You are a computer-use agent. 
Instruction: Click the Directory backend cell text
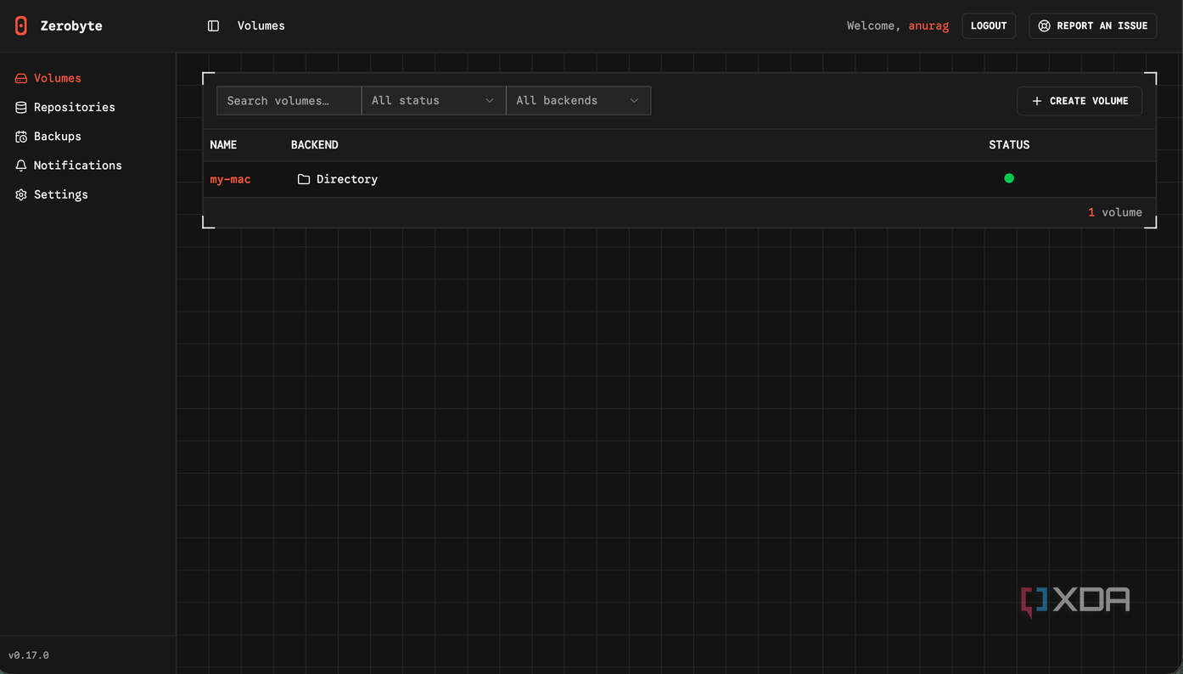[x=347, y=179]
